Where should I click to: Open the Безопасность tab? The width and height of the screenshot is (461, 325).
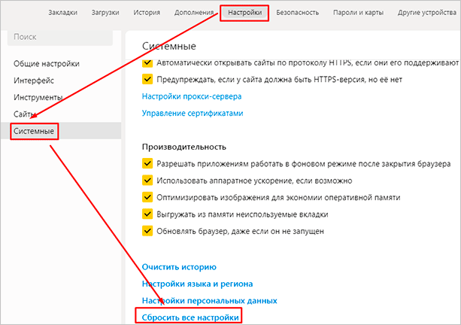297,13
